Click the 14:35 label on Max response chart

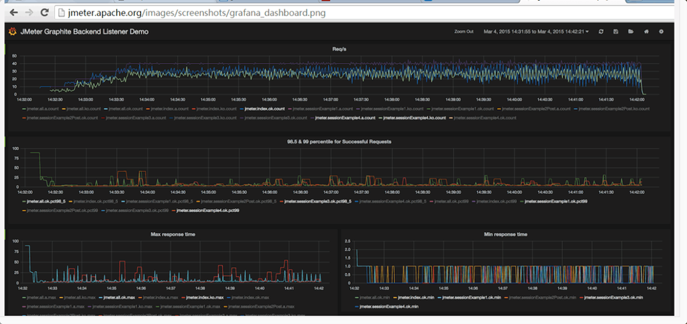tap(111, 288)
